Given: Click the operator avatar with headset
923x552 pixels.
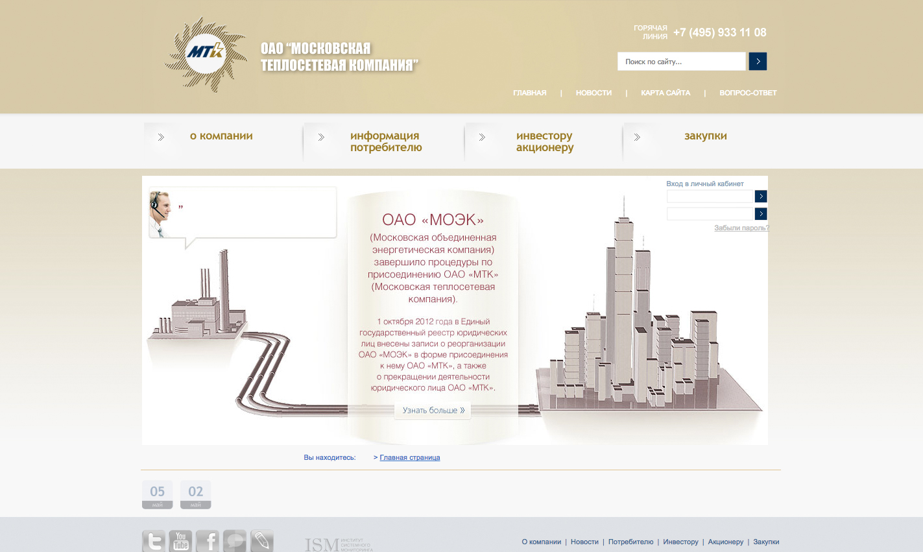Looking at the screenshot, I should (x=161, y=214).
